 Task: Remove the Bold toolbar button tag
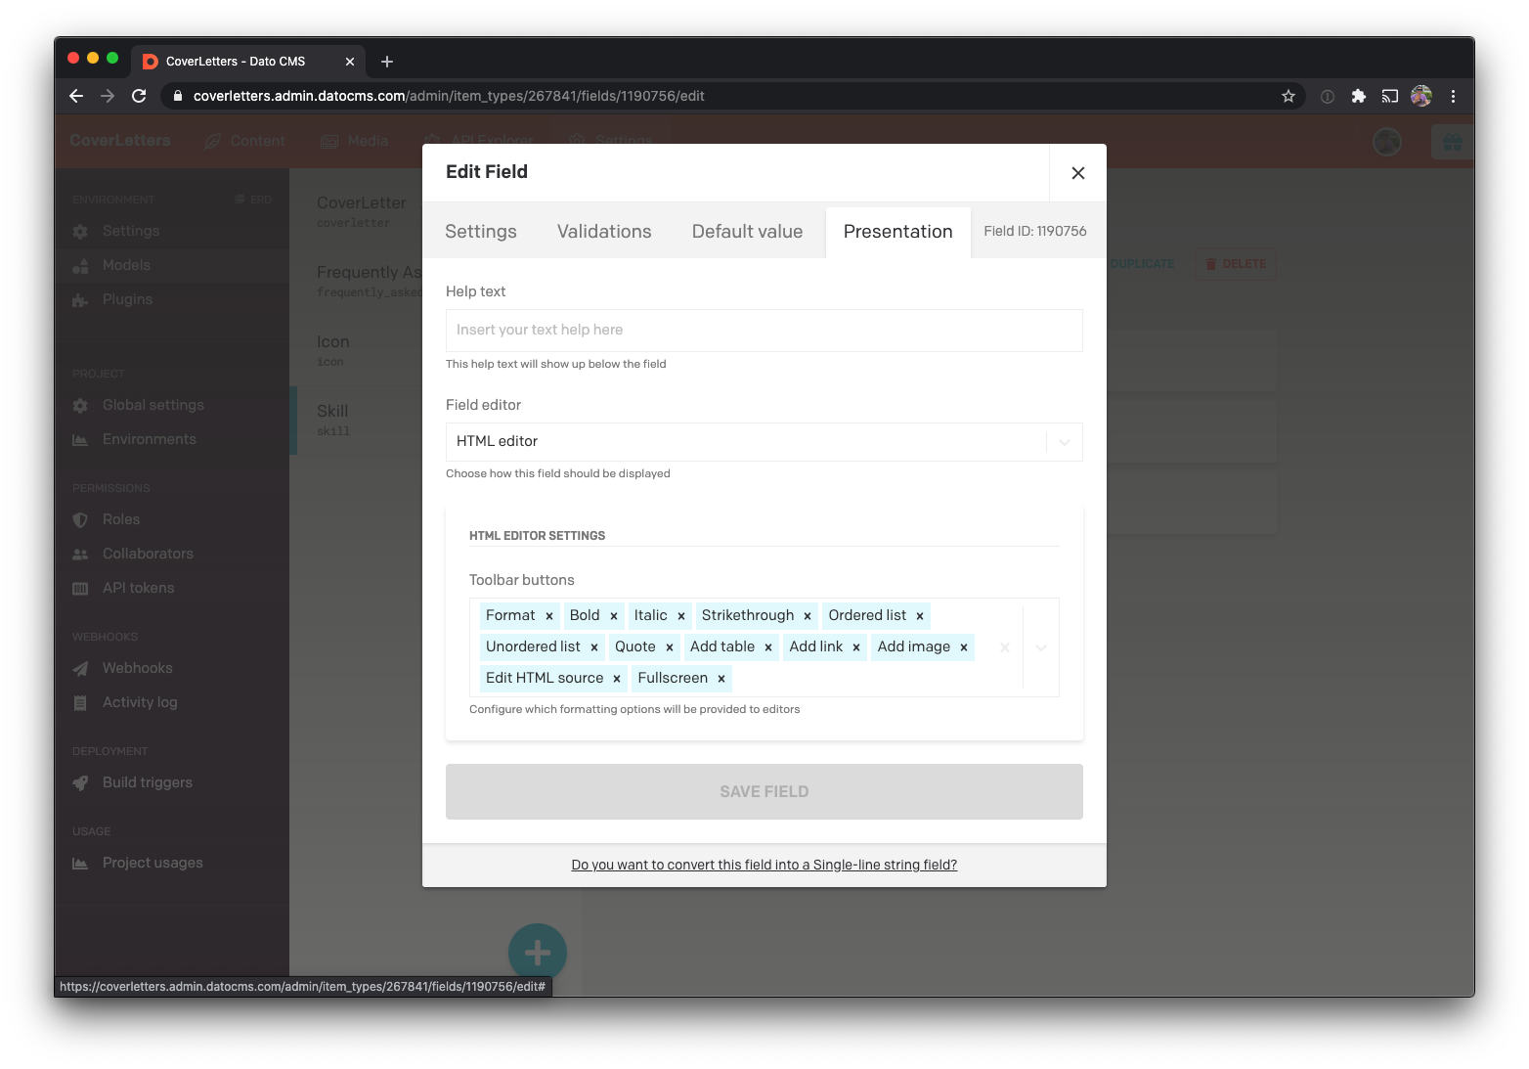tap(614, 616)
